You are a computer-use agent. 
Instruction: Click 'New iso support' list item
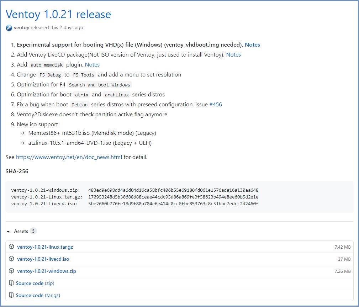tap(37, 125)
